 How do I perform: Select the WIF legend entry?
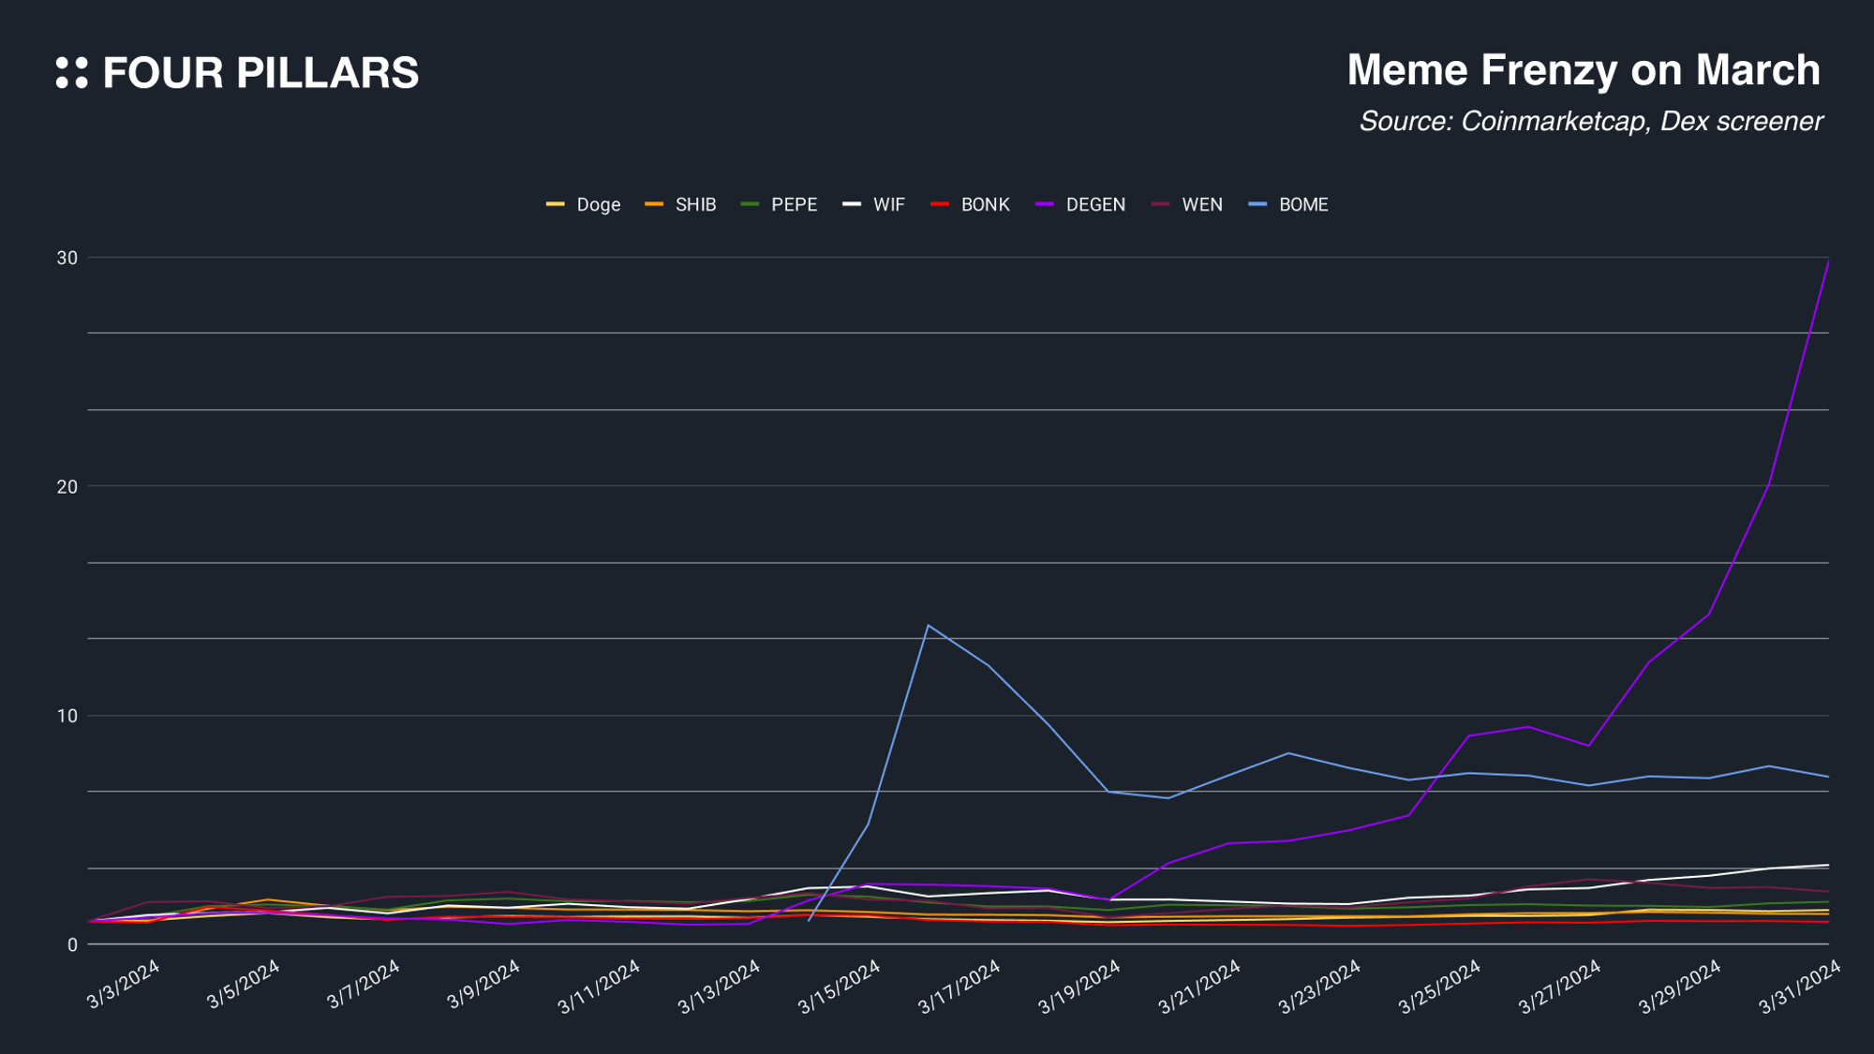pos(888,204)
